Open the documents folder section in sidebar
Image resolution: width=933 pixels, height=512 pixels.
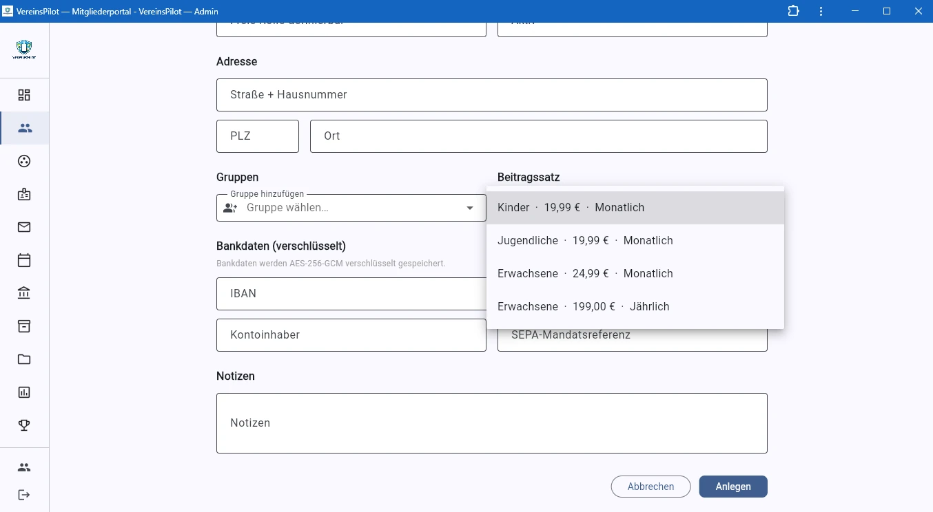(x=24, y=359)
